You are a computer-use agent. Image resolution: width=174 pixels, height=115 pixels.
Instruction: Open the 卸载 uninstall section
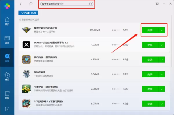7,95
